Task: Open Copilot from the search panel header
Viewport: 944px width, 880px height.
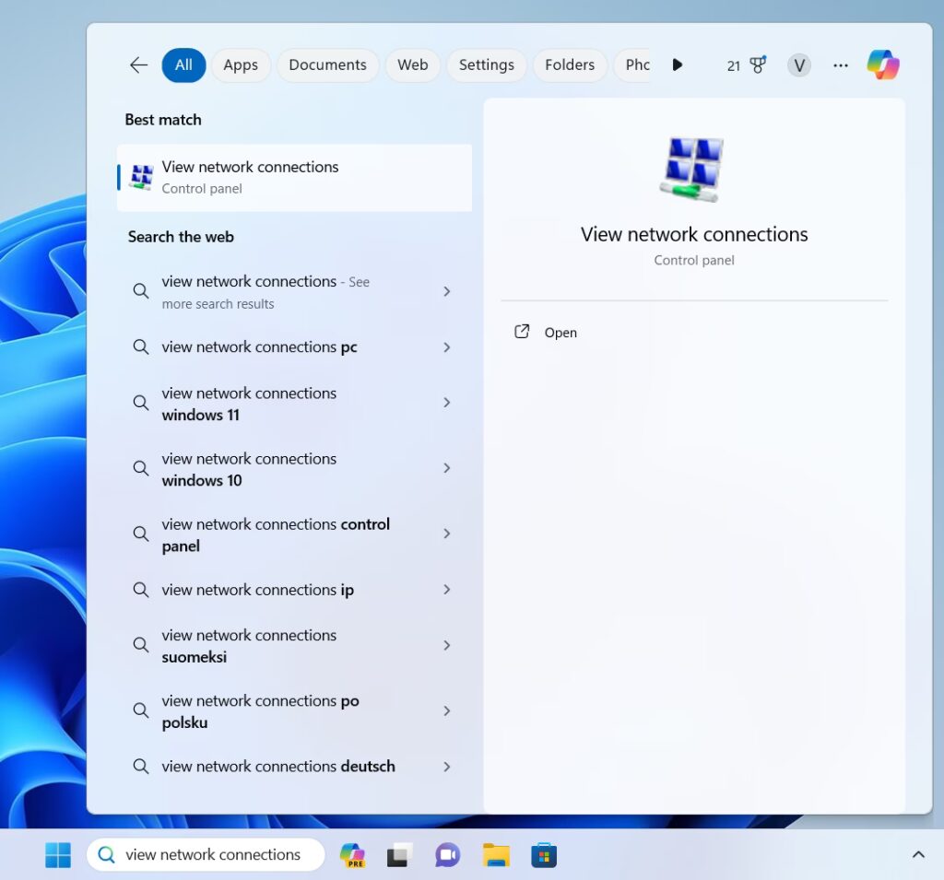Action: pyautogui.click(x=882, y=65)
